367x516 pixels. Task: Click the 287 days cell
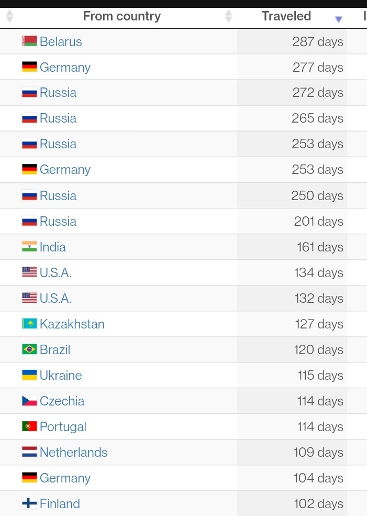tap(292, 42)
